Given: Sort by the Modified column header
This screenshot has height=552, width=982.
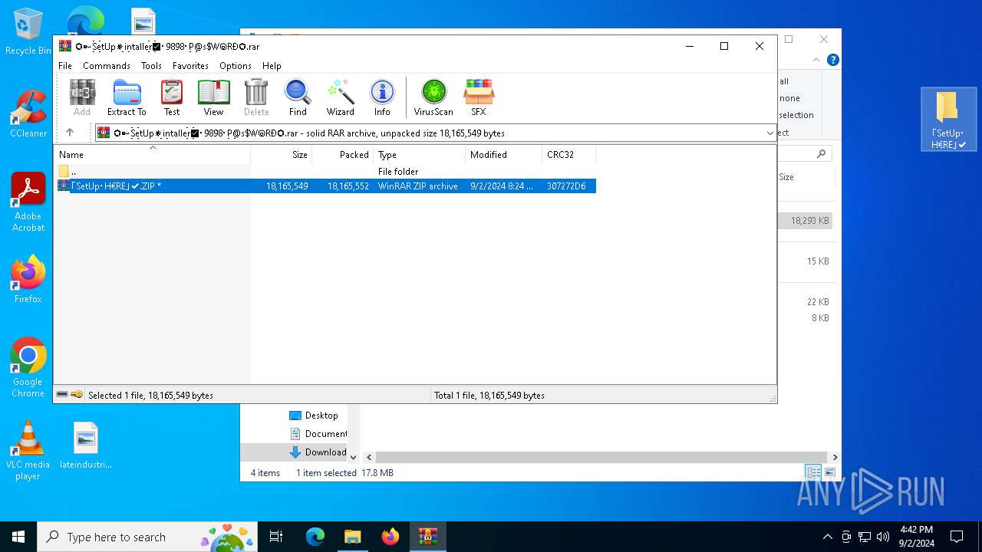Looking at the screenshot, I should coord(504,154).
